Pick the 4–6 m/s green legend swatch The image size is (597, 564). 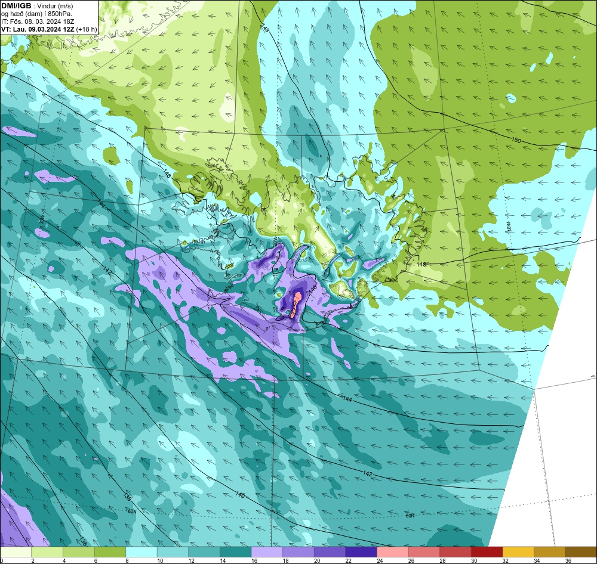[x=78, y=552]
